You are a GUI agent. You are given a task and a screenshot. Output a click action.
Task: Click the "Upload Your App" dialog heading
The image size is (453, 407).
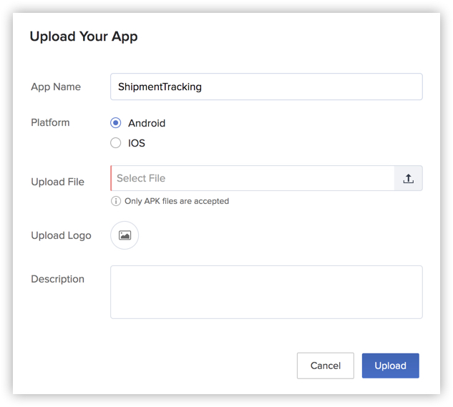[84, 36]
